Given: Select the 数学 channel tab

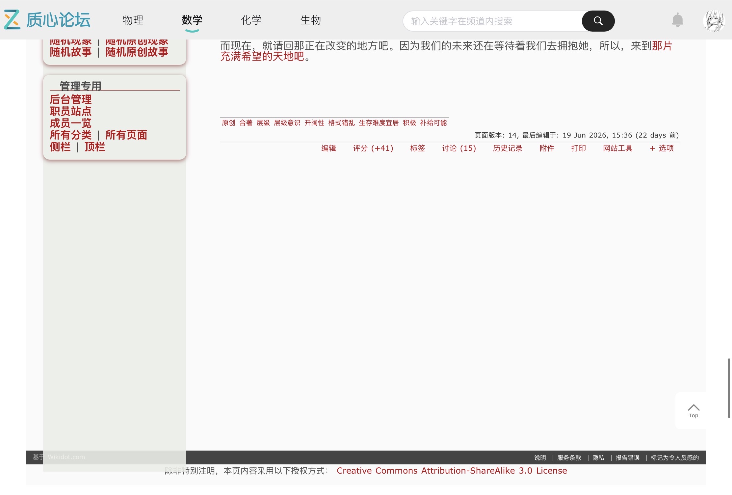Looking at the screenshot, I should click(x=192, y=20).
